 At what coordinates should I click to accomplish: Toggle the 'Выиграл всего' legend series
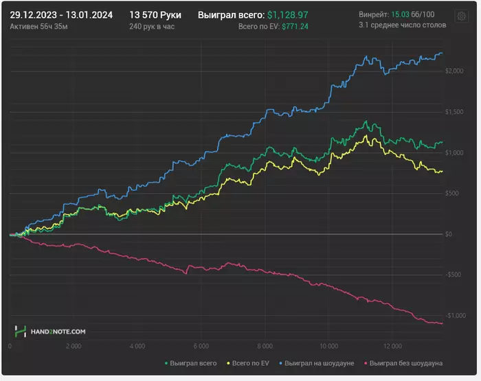pyautogui.click(x=191, y=363)
